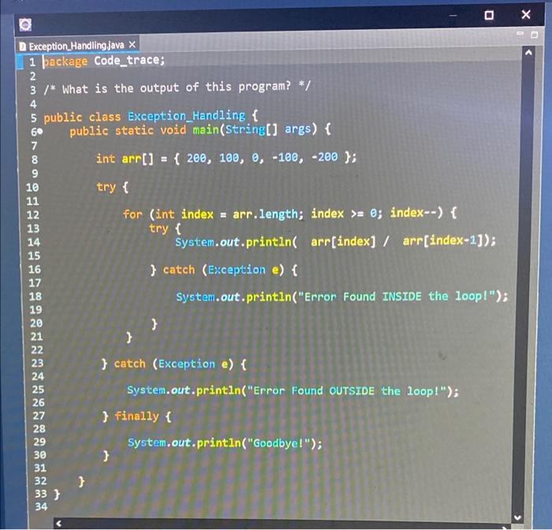Click line number 34 in the gutter
The width and height of the screenshot is (552, 530).
tap(41, 506)
